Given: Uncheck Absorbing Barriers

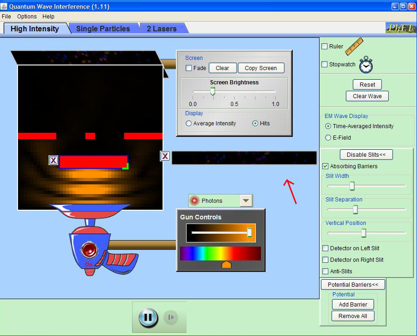Looking at the screenshot, I should (x=325, y=166).
